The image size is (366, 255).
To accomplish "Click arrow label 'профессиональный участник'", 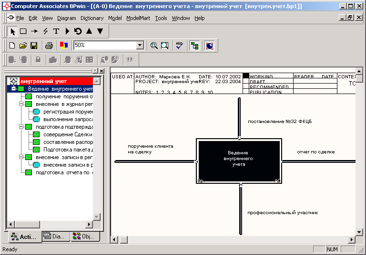I will coord(283,213).
